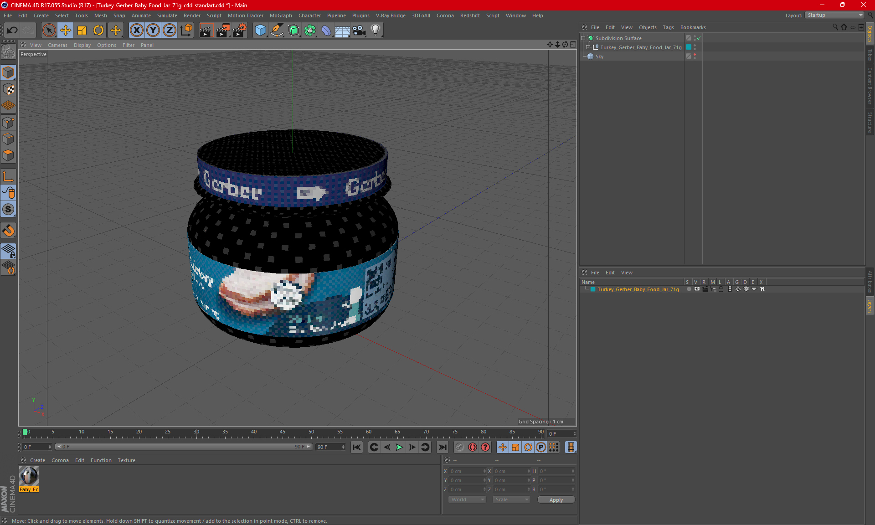875x525 pixels.
Task: Collapse the Subdivision Surface tree item
Action: 583,38
